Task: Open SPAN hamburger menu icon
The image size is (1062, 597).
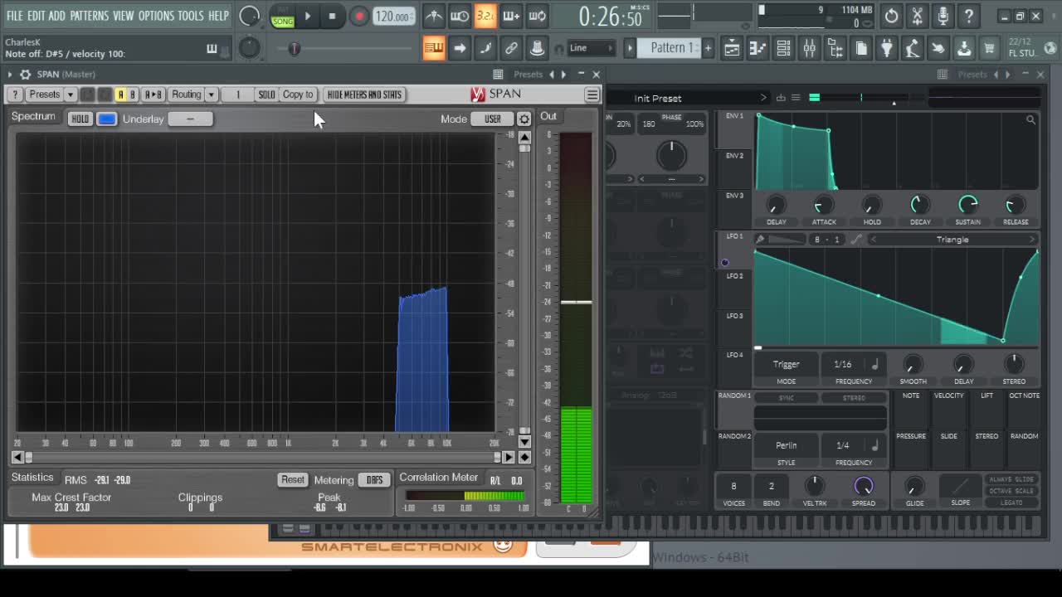Action: (x=592, y=95)
